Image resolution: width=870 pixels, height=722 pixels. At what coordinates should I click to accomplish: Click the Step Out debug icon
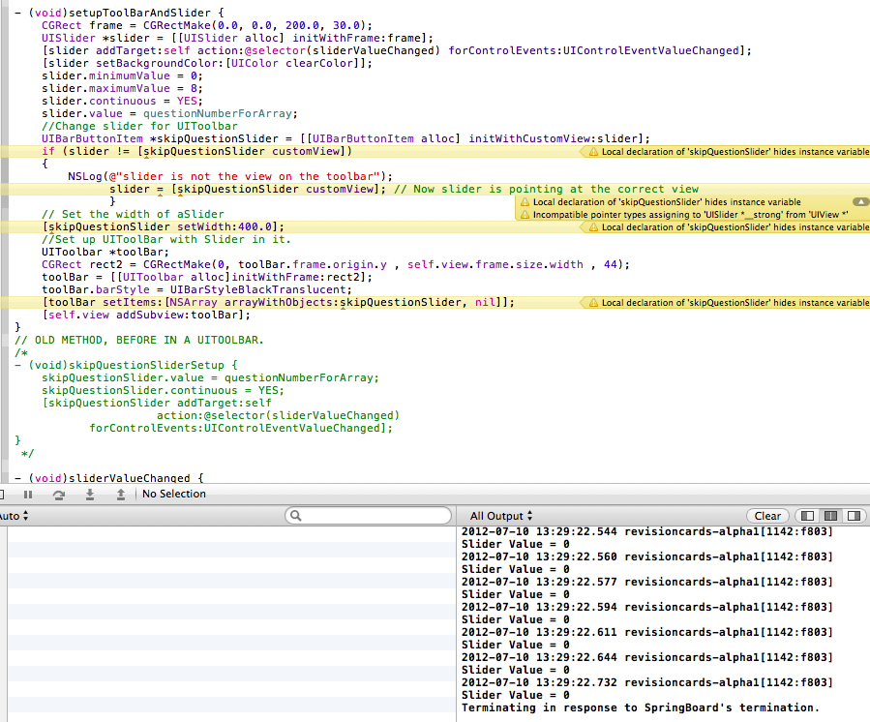120,494
